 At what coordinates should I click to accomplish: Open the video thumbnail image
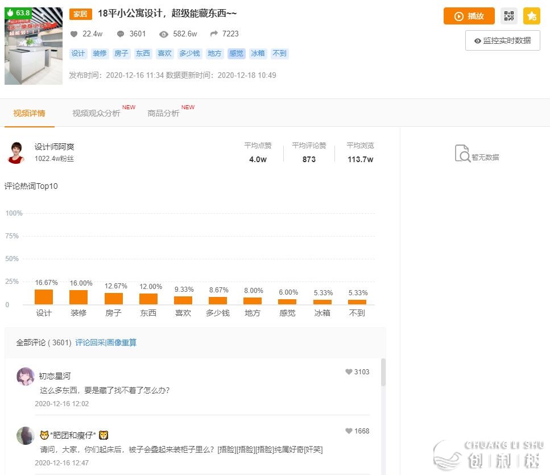(x=34, y=46)
